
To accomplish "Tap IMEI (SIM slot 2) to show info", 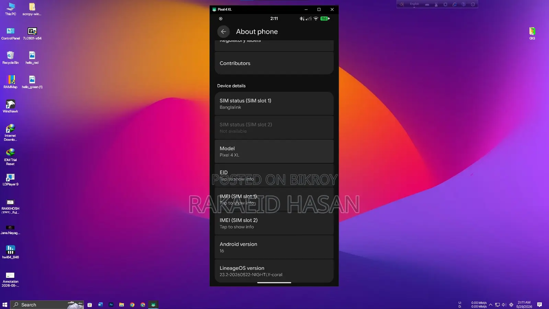I will [x=274, y=223].
